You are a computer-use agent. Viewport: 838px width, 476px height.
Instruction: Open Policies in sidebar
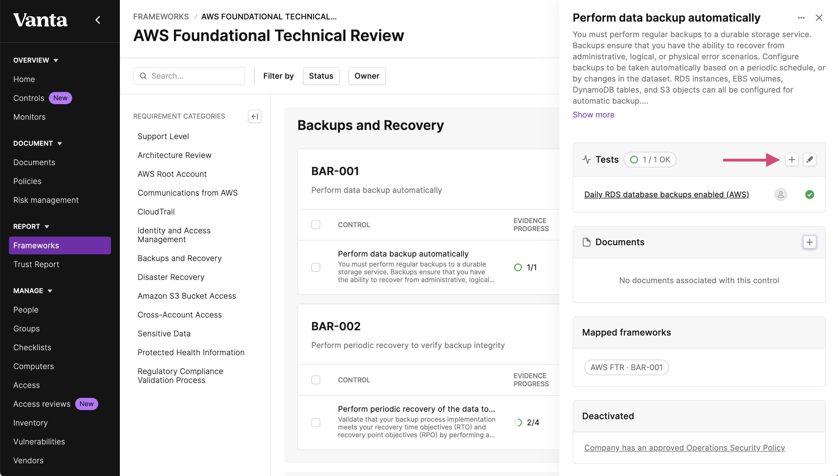27,181
